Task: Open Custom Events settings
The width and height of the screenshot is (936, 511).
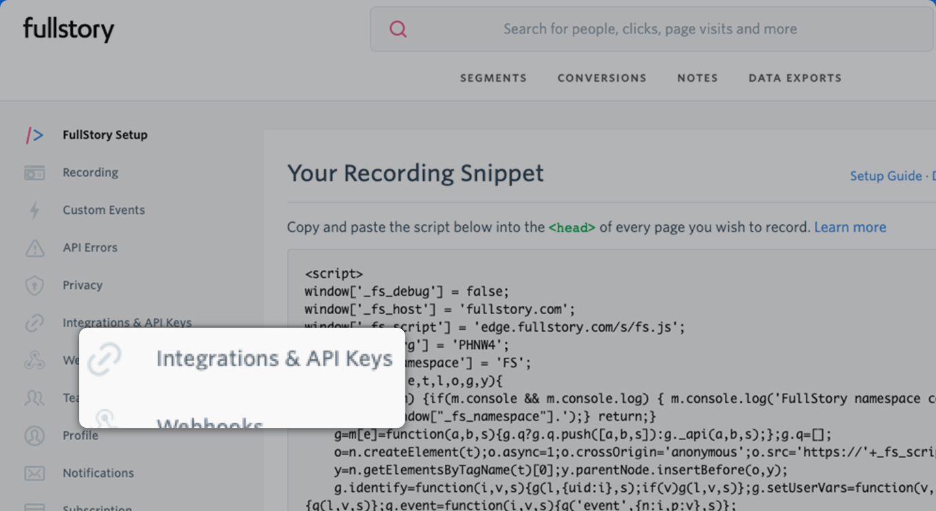Action: point(104,210)
